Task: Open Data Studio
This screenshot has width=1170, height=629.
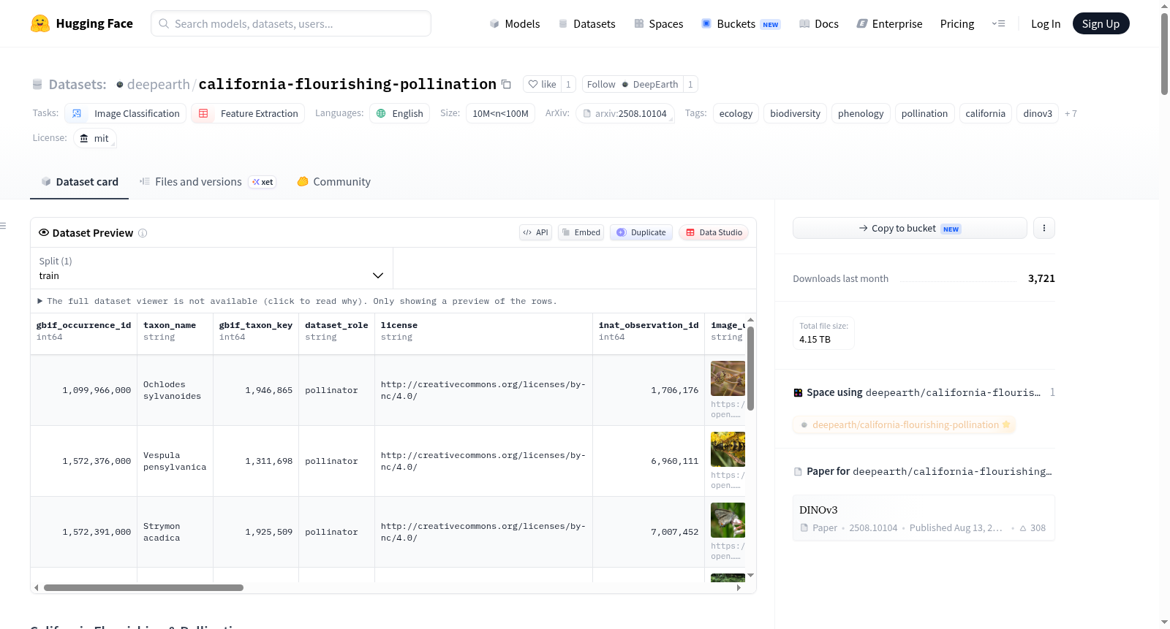Action: [x=714, y=232]
